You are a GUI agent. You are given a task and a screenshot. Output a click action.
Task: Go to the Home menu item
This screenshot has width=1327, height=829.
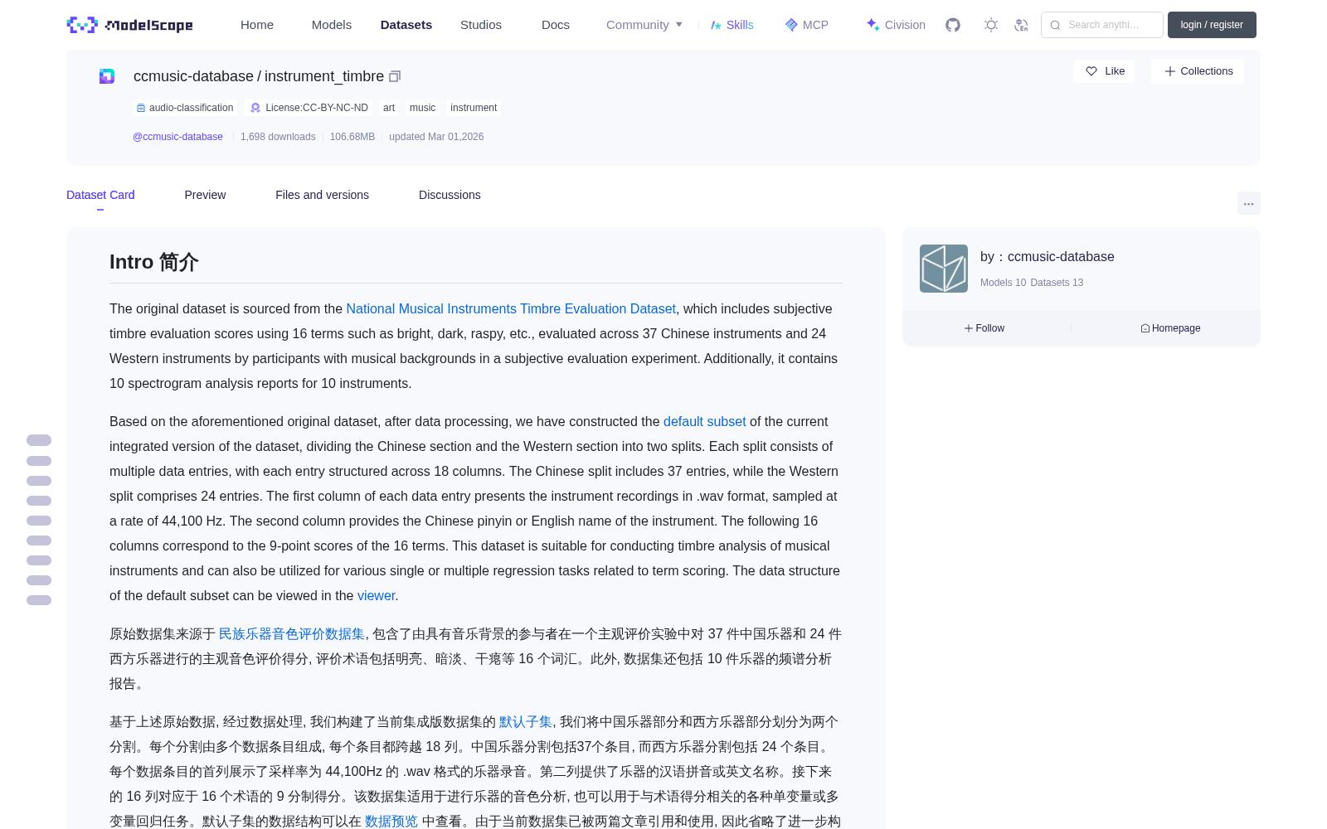pos(257,25)
